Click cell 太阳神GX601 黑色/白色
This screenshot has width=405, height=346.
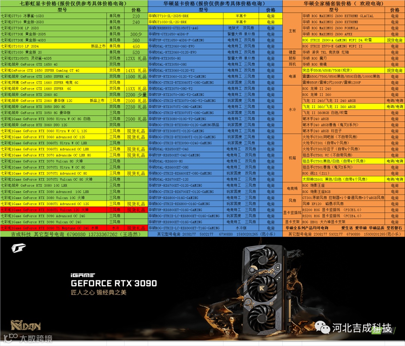click(x=343, y=179)
